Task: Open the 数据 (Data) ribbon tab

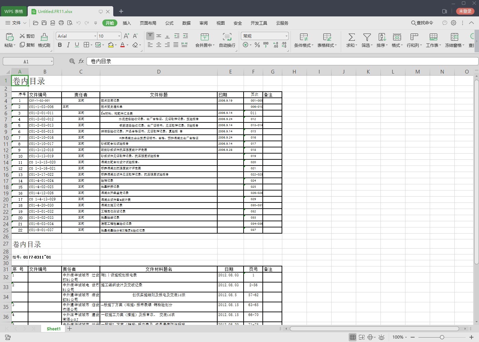Action: [x=186, y=23]
